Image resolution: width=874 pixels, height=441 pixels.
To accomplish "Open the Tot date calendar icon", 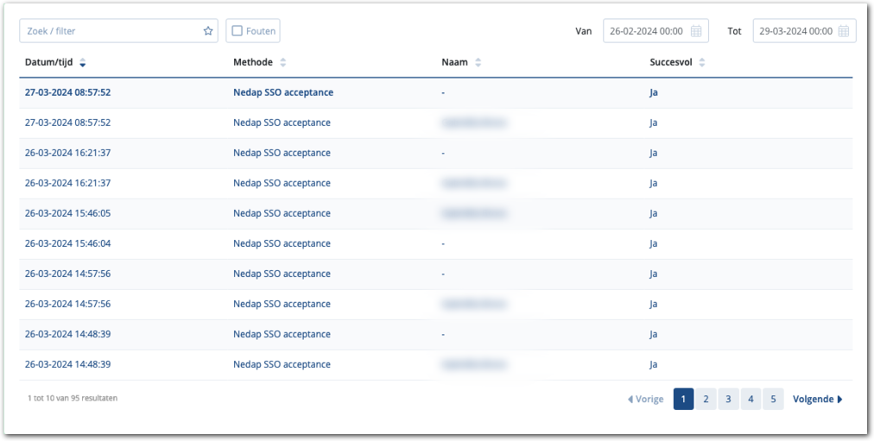I will pos(844,31).
